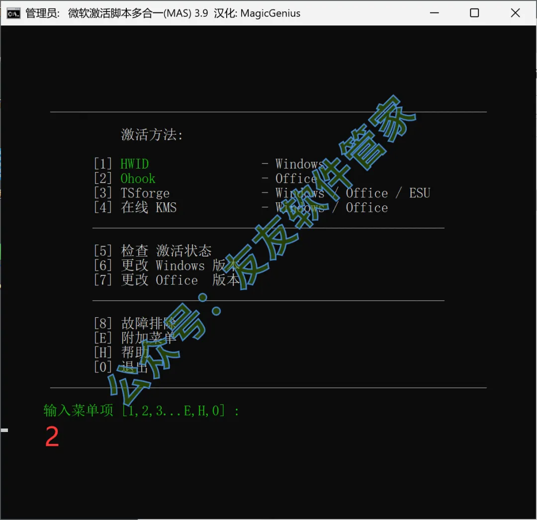Click the [5] 检查 激活状态 entry
Screen dimensions: 537x520
pyautogui.click(x=153, y=251)
